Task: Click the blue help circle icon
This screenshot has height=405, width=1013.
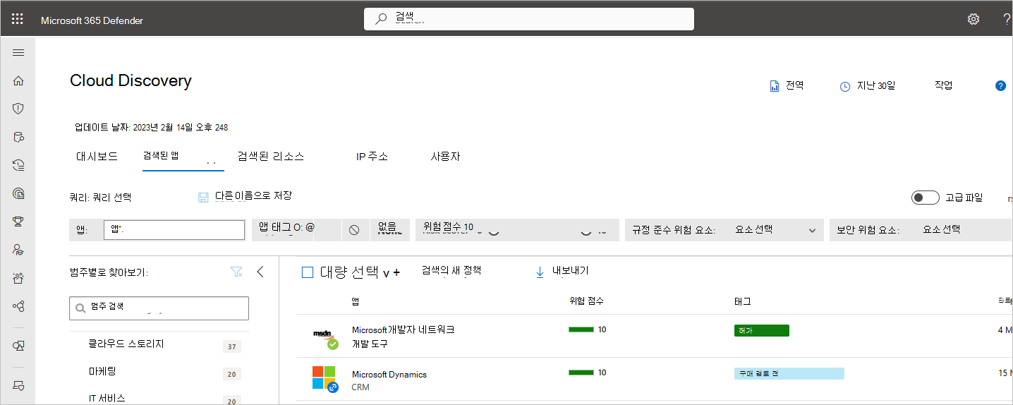Action: (x=1000, y=86)
